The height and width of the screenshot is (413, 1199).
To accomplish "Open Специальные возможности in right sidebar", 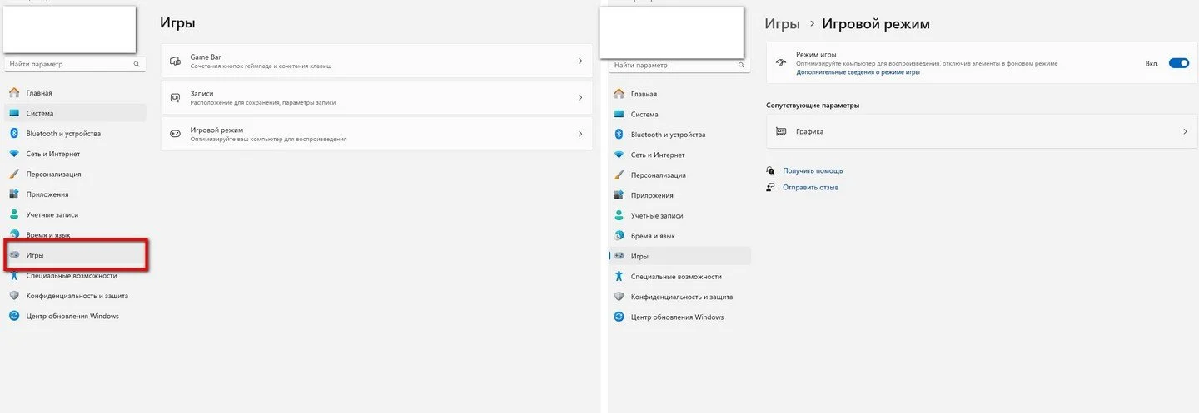I will point(679,277).
